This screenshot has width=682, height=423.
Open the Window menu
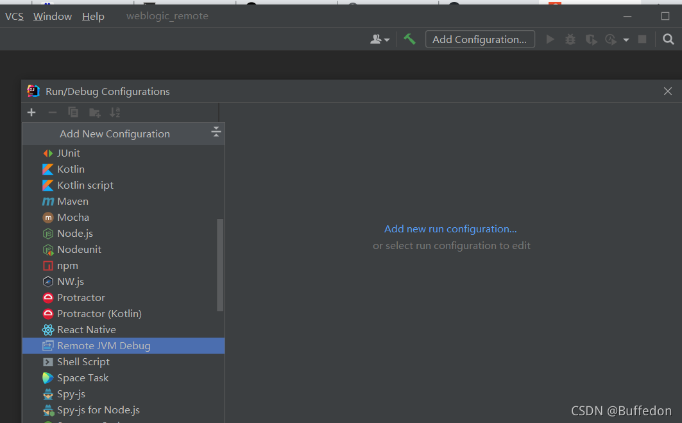[53, 17]
